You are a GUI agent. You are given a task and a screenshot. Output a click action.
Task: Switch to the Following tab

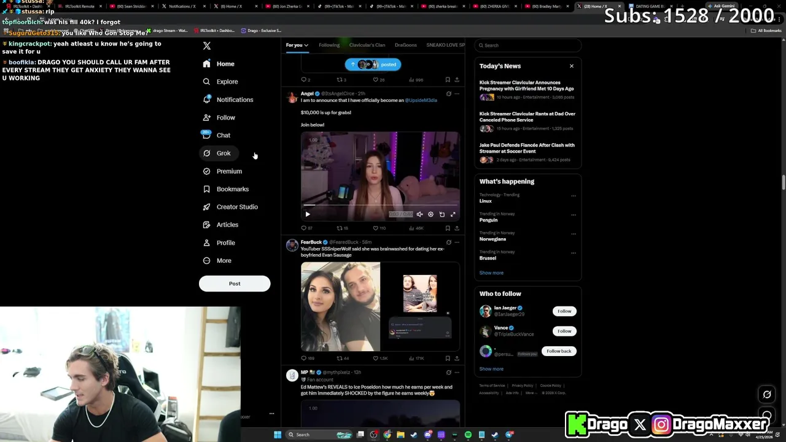[329, 45]
